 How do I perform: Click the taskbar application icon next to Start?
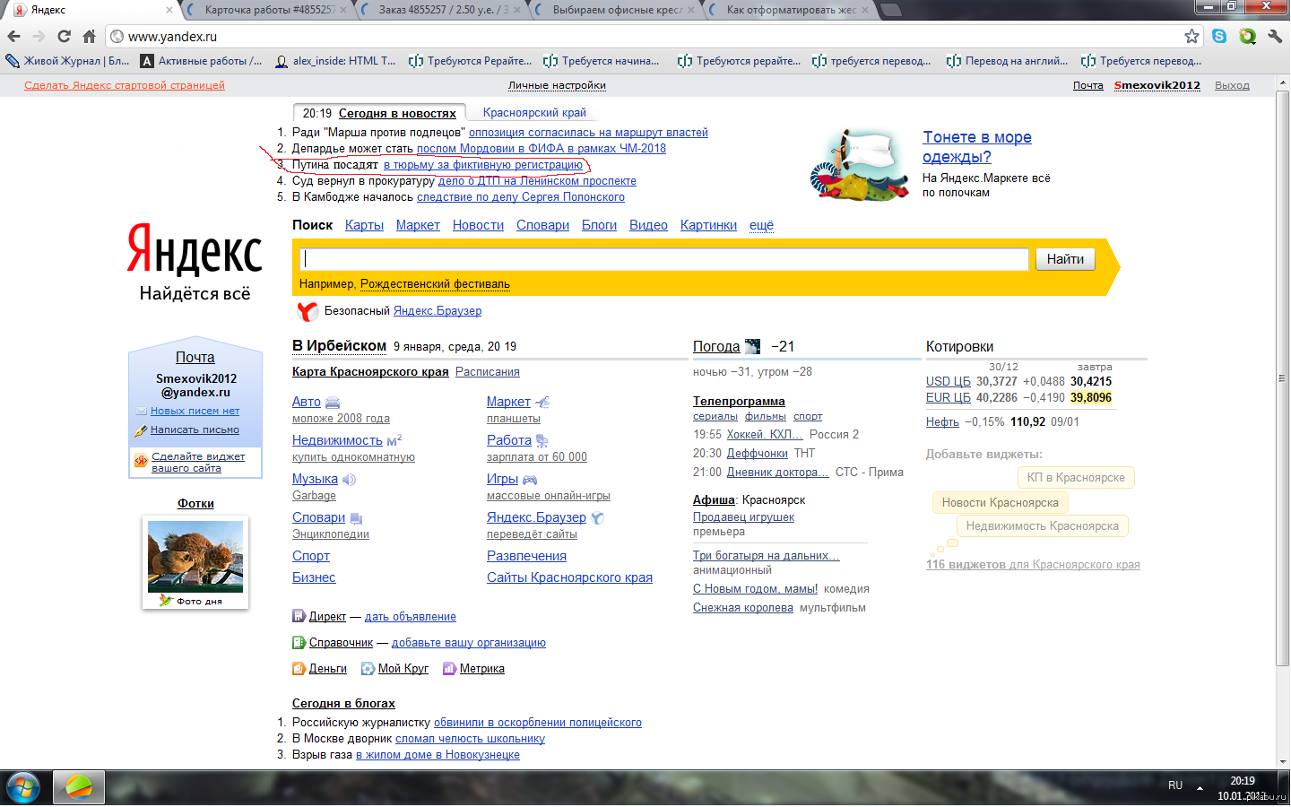[x=79, y=787]
